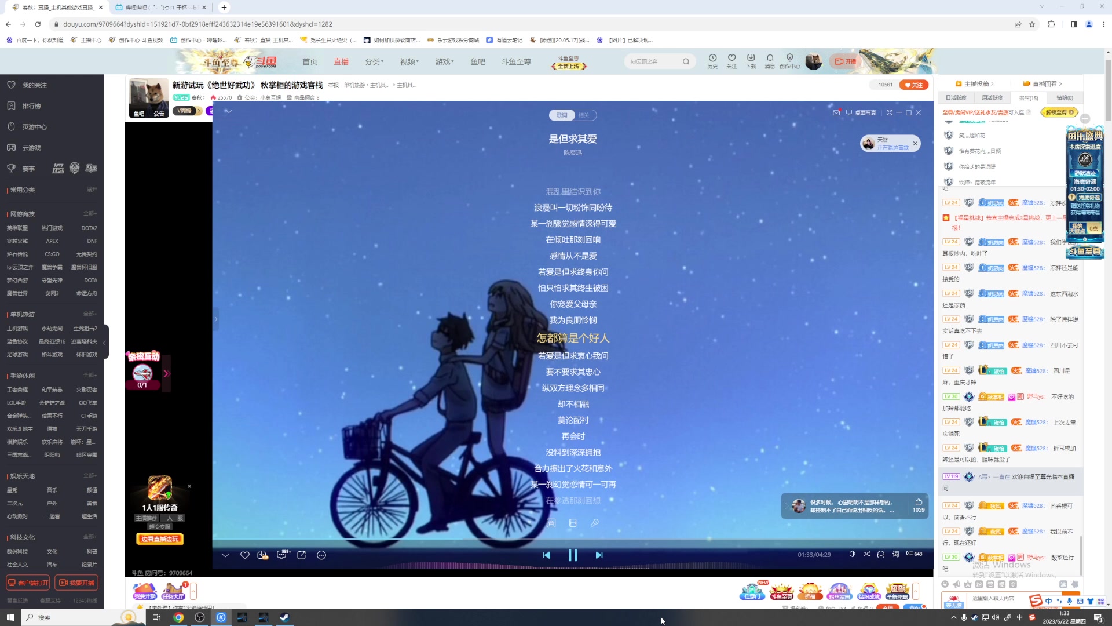The width and height of the screenshot is (1112, 626).
Task: Toggle desktop lyrics (词) button
Action: pyautogui.click(x=895, y=554)
